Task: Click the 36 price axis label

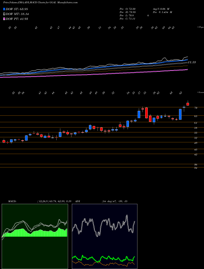Action: click(195, 165)
